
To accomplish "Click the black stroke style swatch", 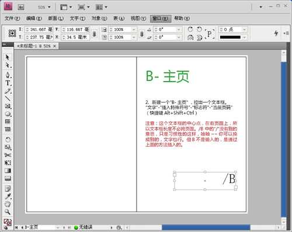I will 230,37.
